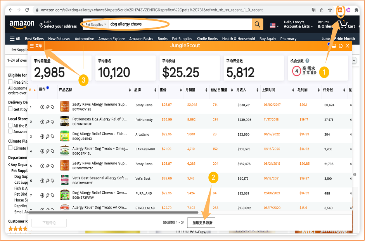Click the Zesty Paws B071WCV19B product thumbnail

pyautogui.click(x=65, y=107)
